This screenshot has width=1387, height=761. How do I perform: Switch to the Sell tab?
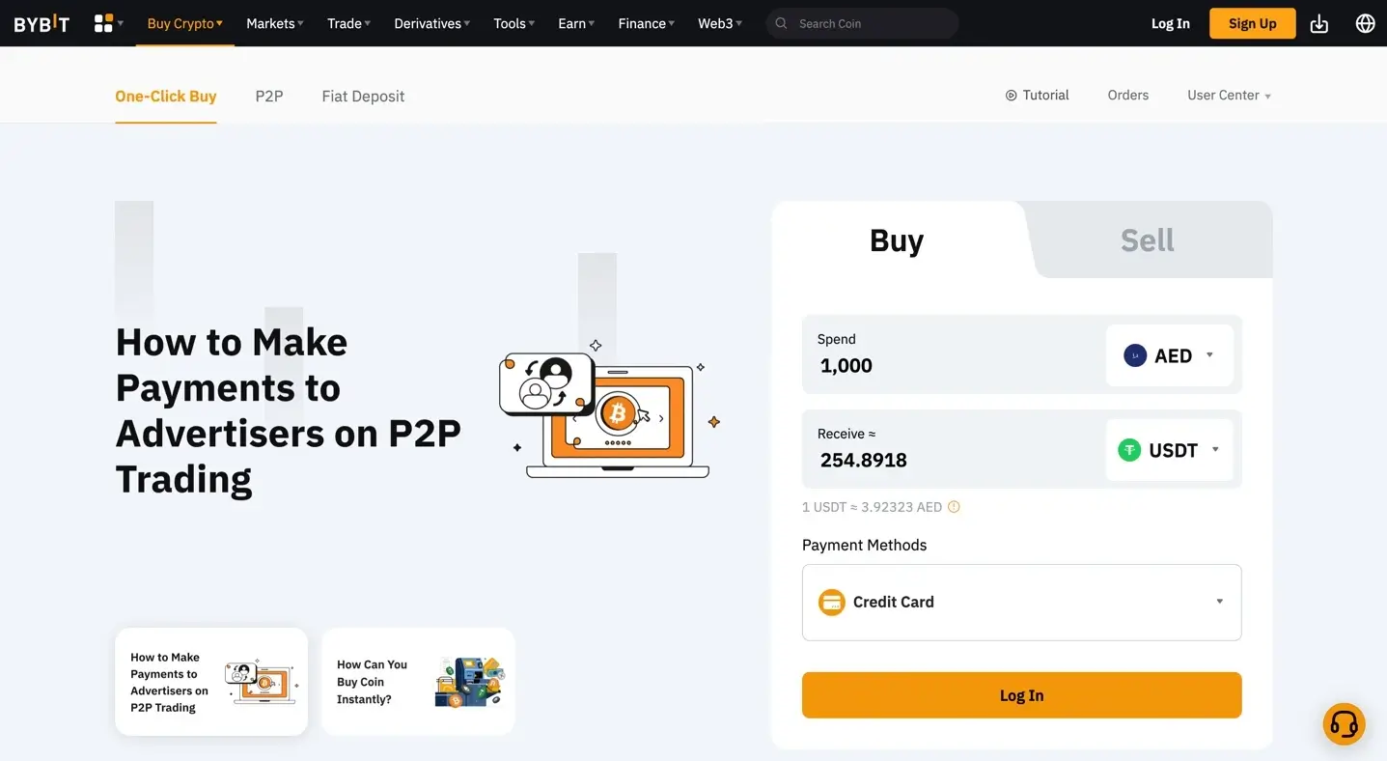coord(1147,240)
